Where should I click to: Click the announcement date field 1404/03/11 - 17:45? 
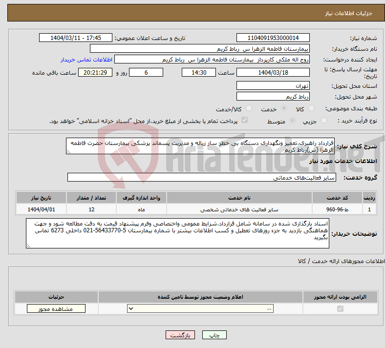76,38
